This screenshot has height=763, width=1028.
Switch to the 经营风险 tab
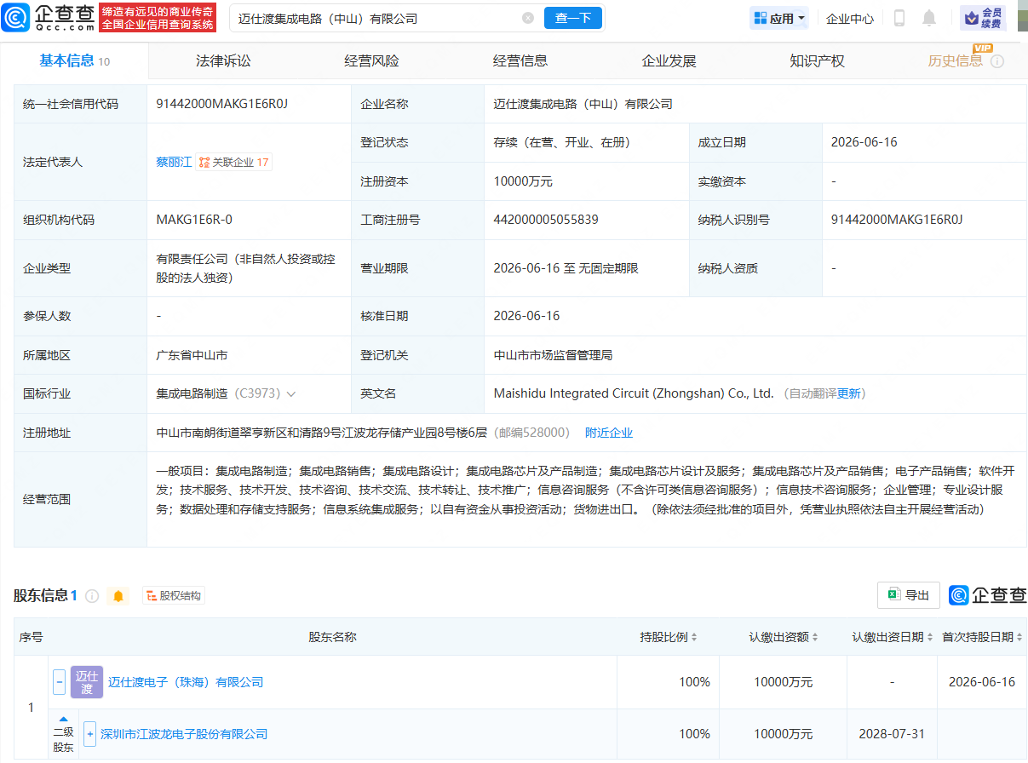point(371,60)
